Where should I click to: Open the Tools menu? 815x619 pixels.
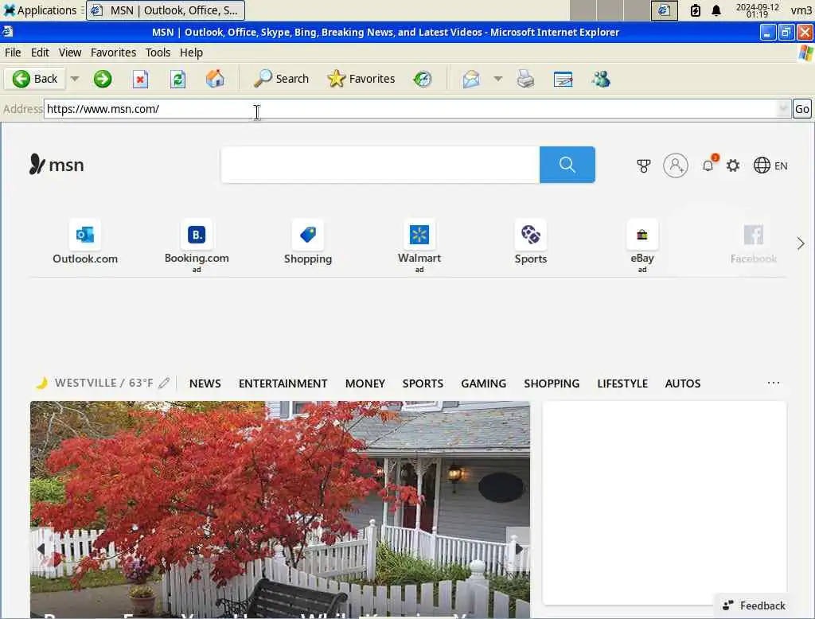158,53
